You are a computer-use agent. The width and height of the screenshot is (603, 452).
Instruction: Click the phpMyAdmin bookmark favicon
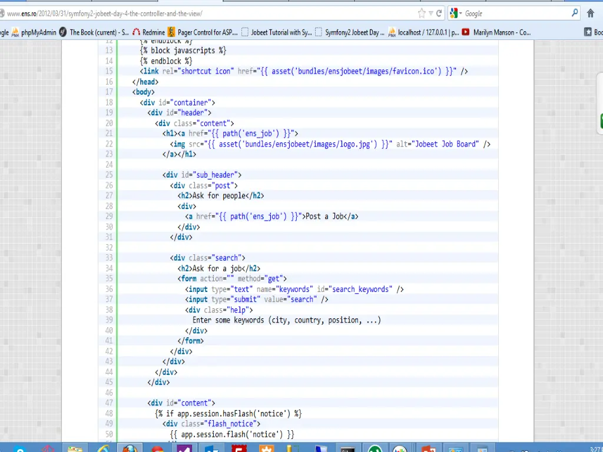15,32
